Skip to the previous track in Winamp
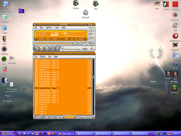This screenshot has width=181, height=136. click(x=36, y=48)
